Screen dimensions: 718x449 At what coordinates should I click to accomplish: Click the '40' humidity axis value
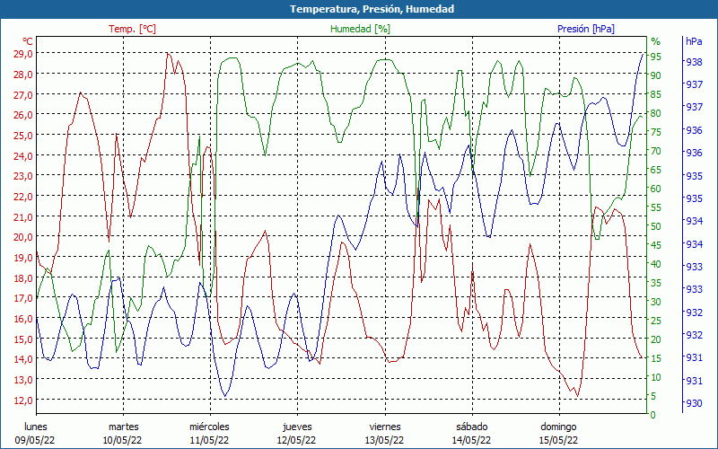click(x=656, y=264)
